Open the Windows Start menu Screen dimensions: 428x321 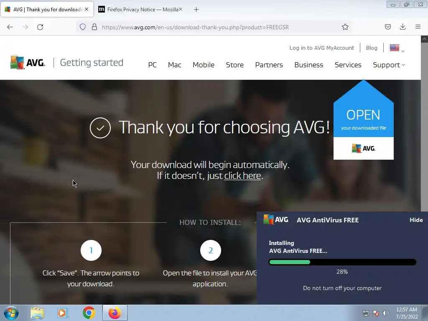point(11,313)
